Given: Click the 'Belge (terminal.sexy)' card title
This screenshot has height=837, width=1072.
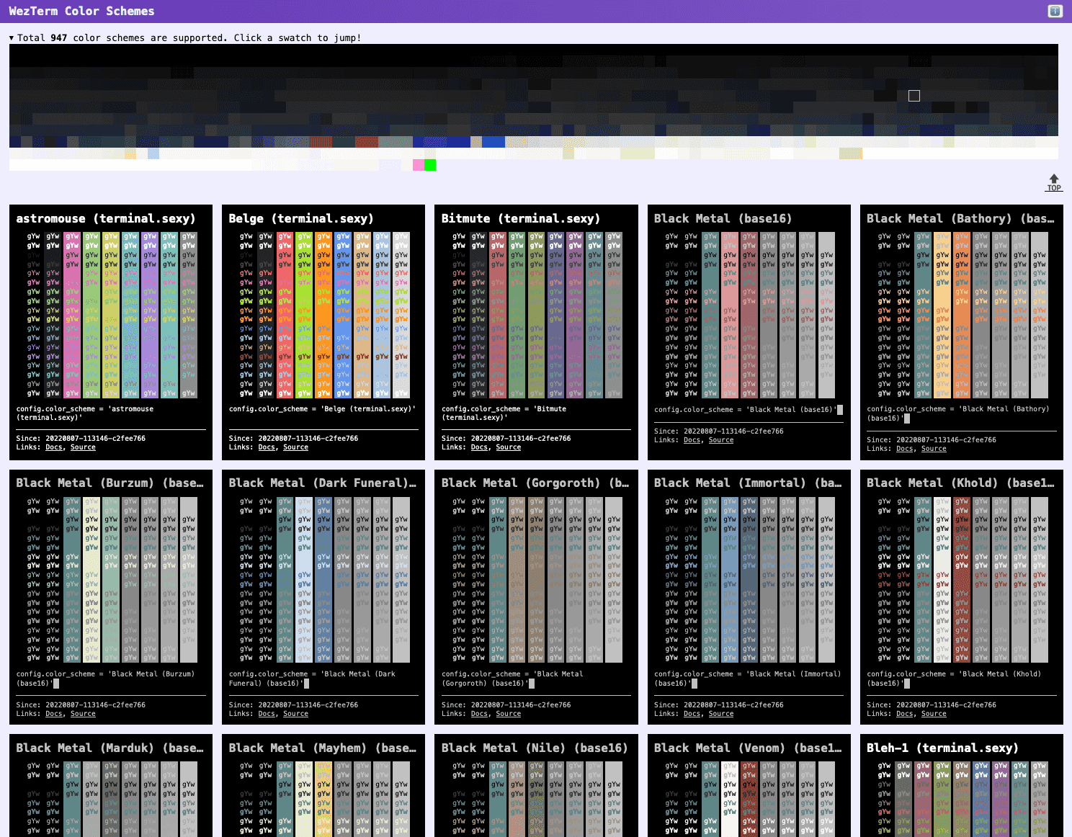Looking at the screenshot, I should point(301,218).
